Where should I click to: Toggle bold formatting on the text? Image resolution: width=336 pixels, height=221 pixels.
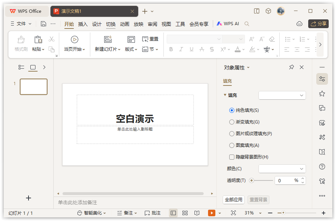(171, 49)
